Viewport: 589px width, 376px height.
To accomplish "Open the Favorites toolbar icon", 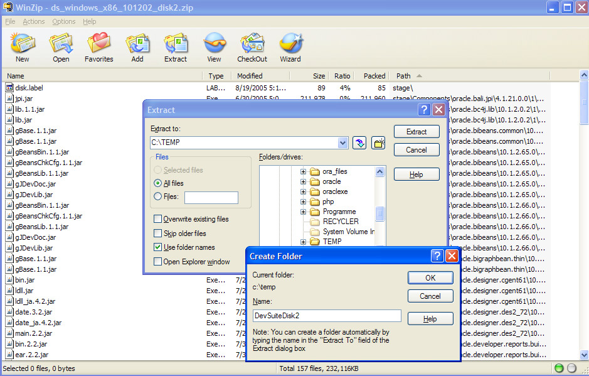I will click(98, 47).
